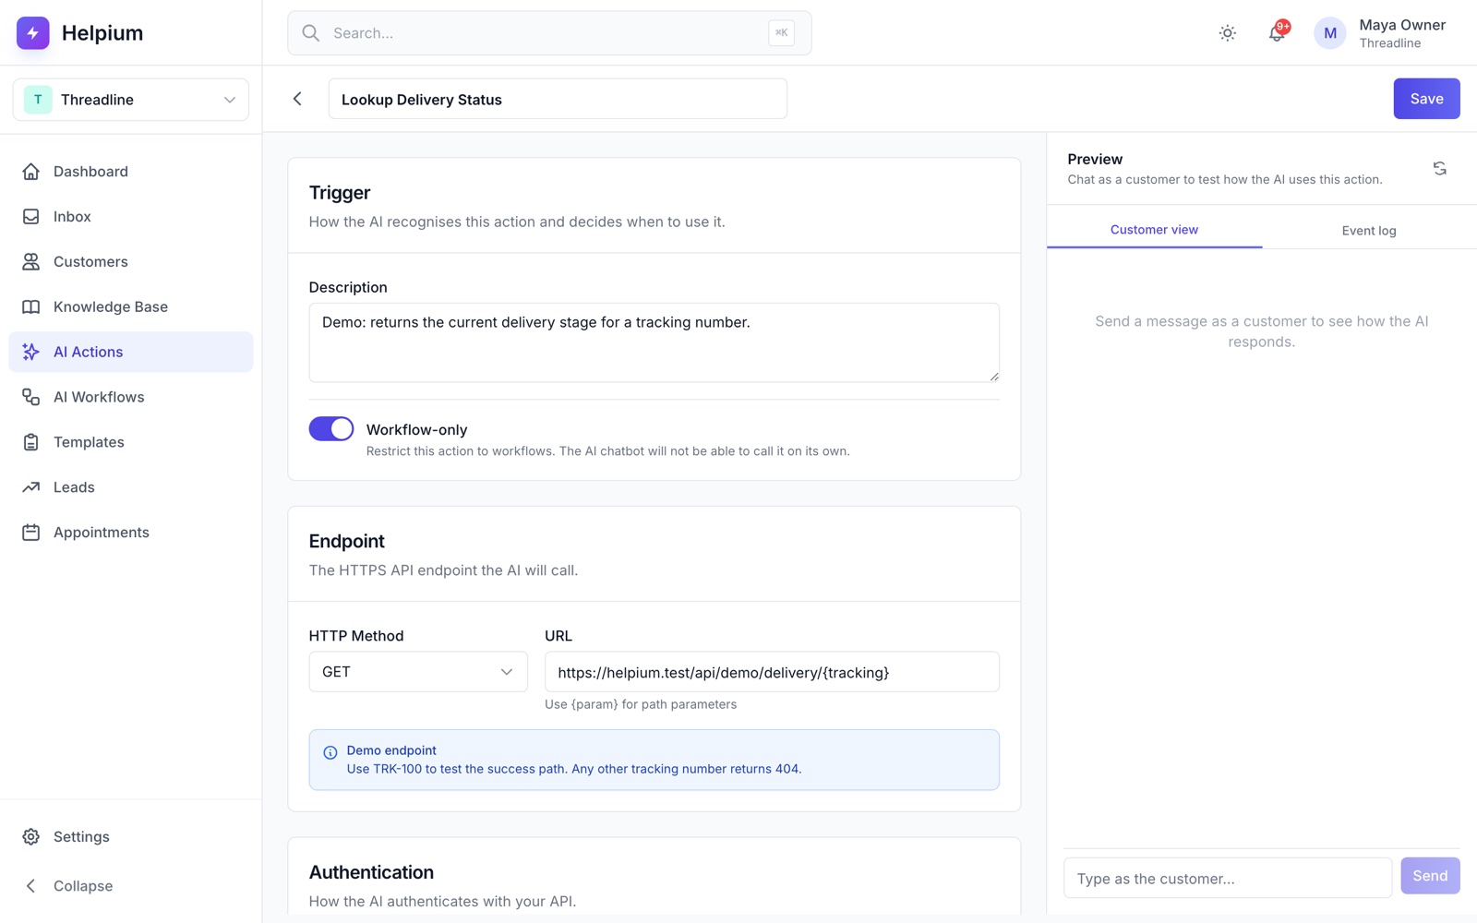Click the Endpoint section heading
Screen dimensions: 1477x923
347,542
